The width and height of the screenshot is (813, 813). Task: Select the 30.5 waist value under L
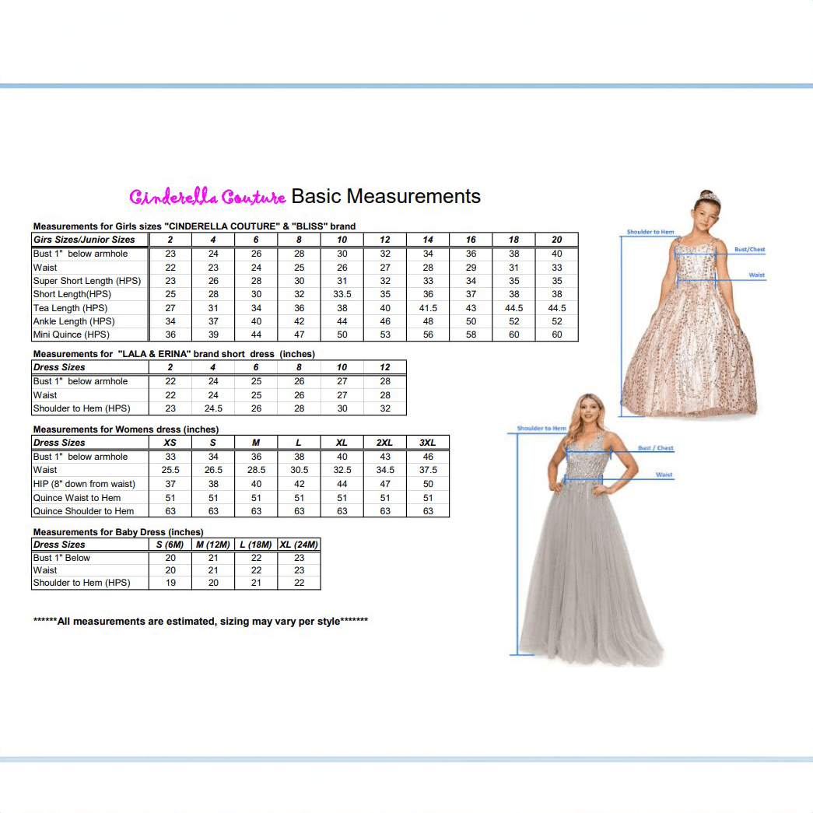pos(300,470)
